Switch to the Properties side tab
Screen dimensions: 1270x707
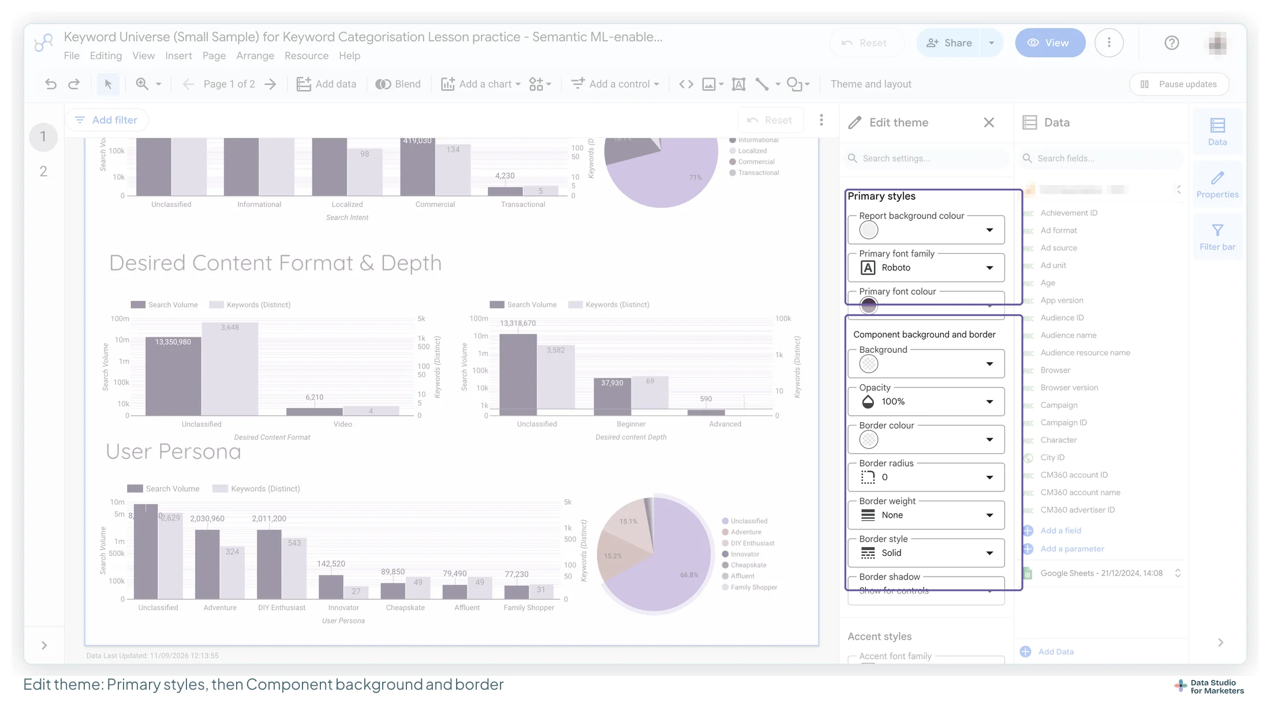point(1217,185)
